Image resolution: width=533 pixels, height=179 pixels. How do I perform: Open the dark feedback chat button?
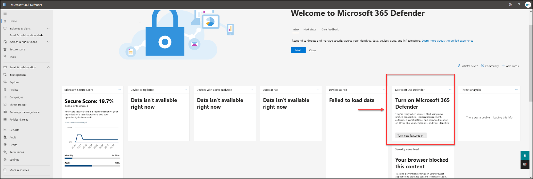(525, 164)
